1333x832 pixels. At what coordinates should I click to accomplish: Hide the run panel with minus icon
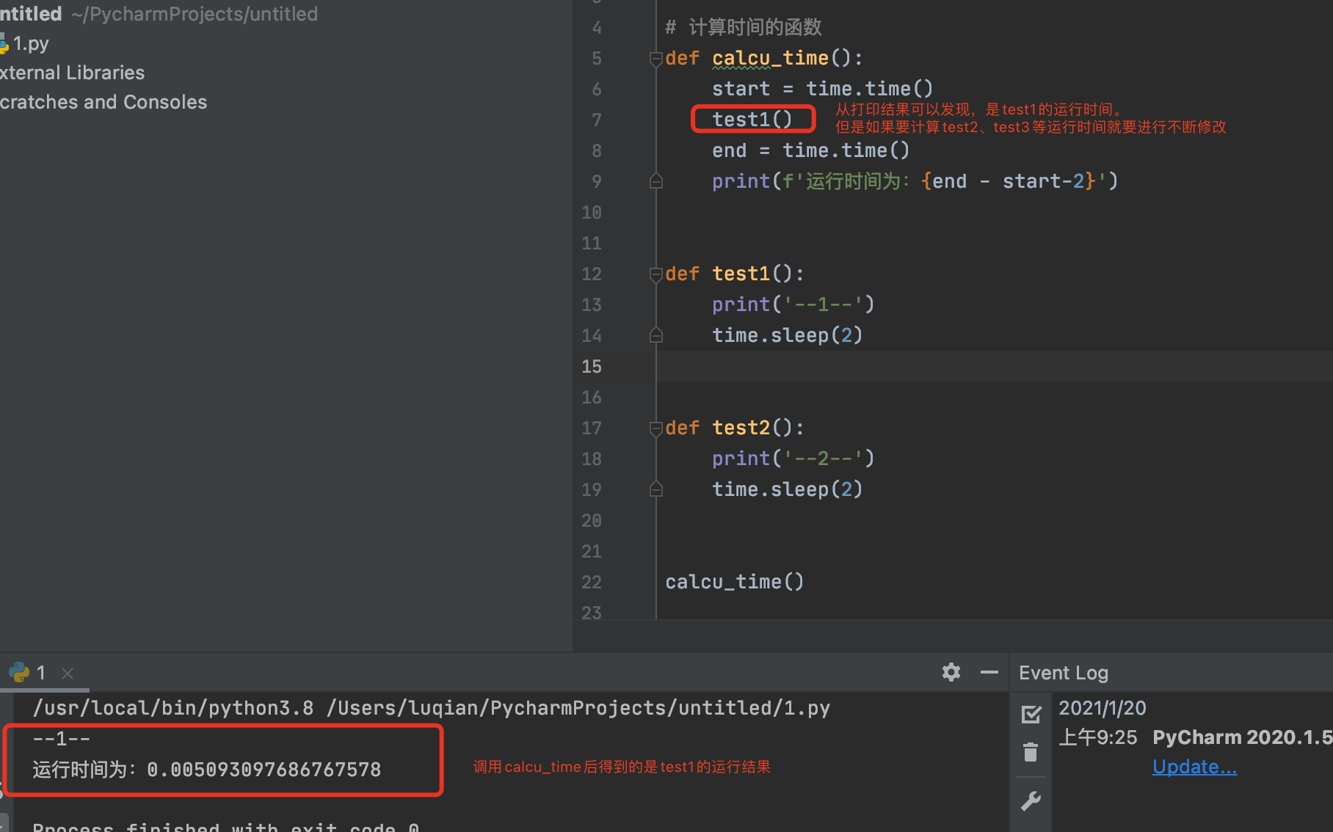point(989,672)
